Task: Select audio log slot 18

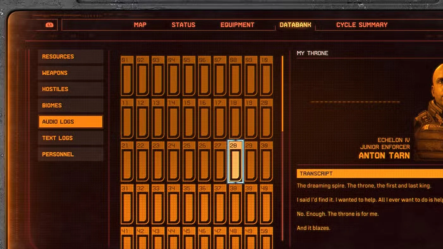Action: point(235,119)
